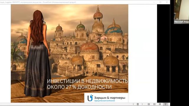This screenshot has width=189, height=106.
Task: Advance to next slide arrow
Action: pyautogui.click(x=142, y=104)
